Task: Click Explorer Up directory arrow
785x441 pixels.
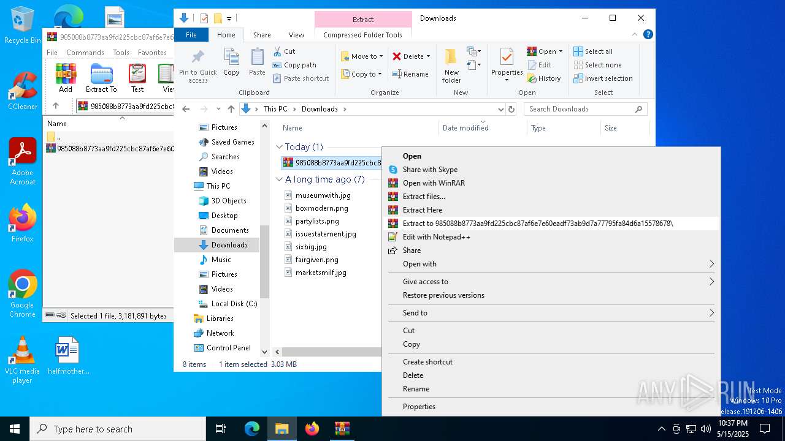Action: (x=231, y=109)
